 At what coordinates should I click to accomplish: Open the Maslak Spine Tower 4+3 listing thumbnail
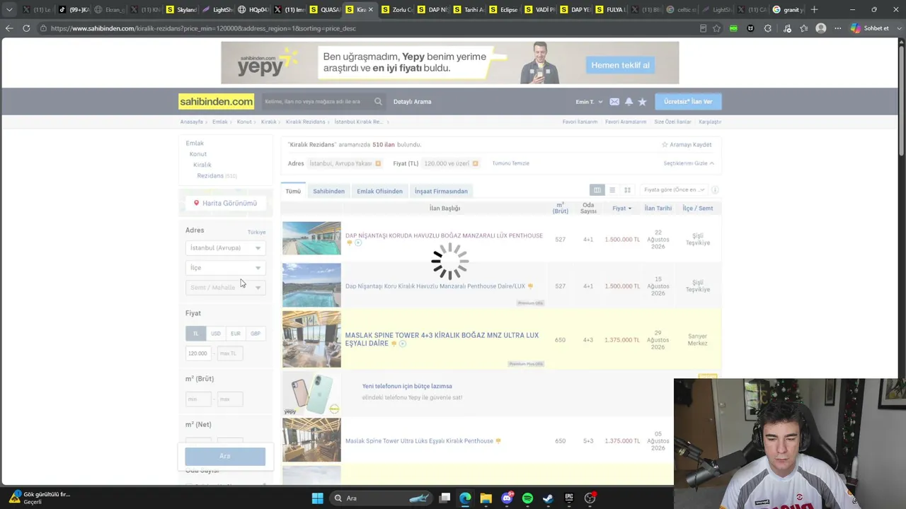(311, 339)
